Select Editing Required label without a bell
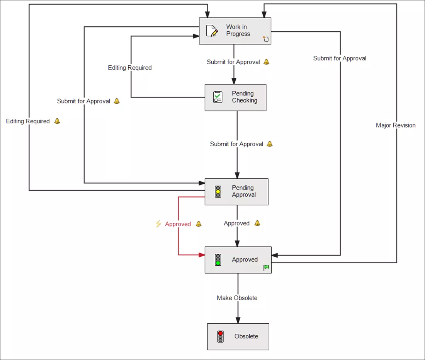 (130, 68)
